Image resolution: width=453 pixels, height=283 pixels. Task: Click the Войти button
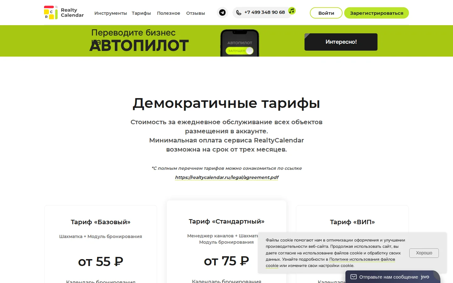(x=326, y=13)
